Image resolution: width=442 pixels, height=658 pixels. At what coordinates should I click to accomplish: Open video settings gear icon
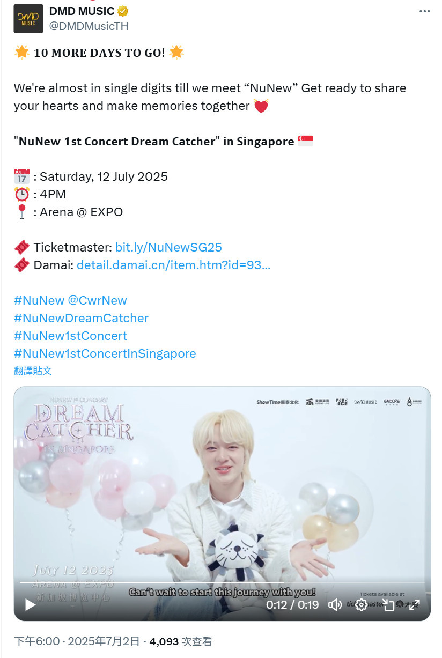tap(362, 605)
